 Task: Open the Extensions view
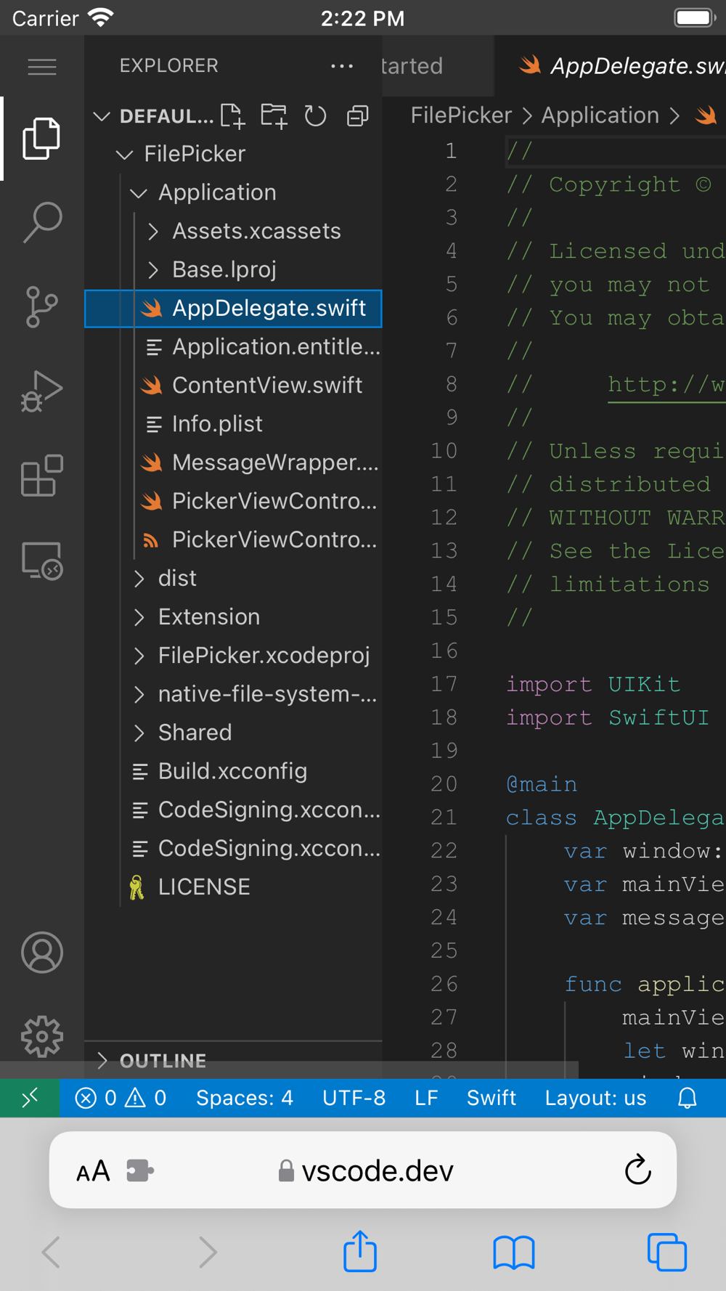tap(42, 476)
